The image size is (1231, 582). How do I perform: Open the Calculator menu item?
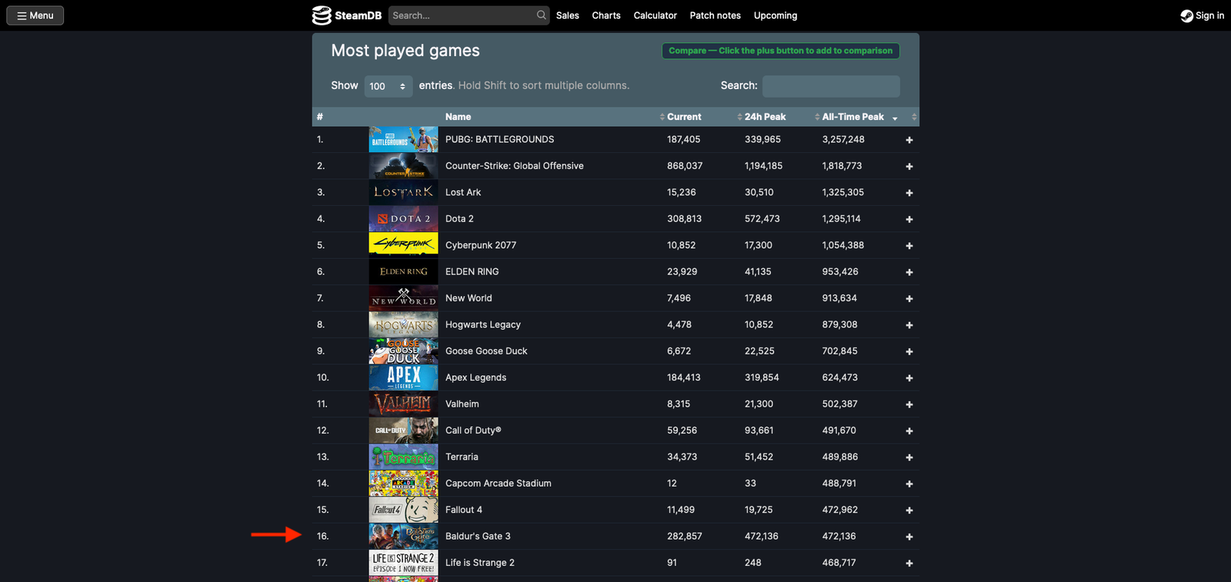coord(656,15)
